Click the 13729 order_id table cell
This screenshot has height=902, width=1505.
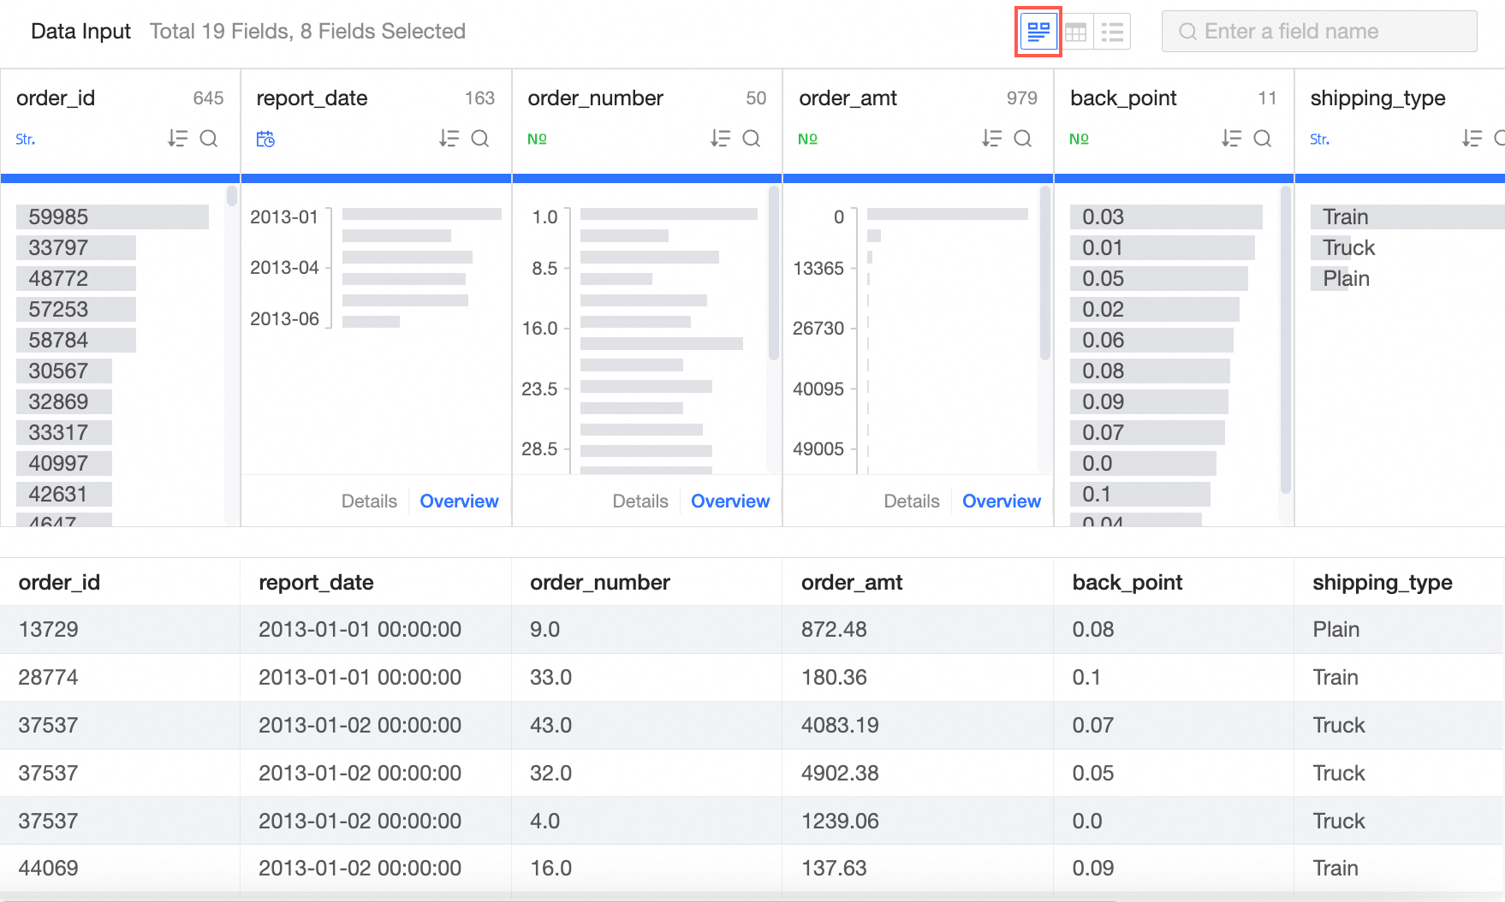pos(48,629)
